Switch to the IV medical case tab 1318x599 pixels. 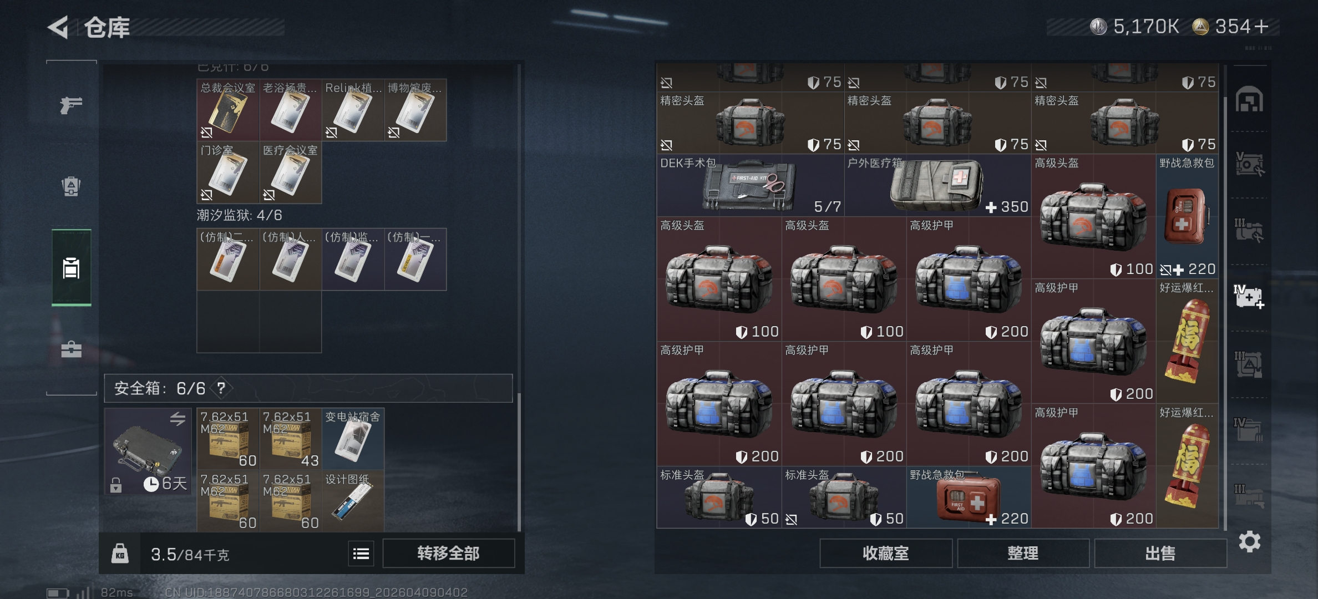point(1248,297)
